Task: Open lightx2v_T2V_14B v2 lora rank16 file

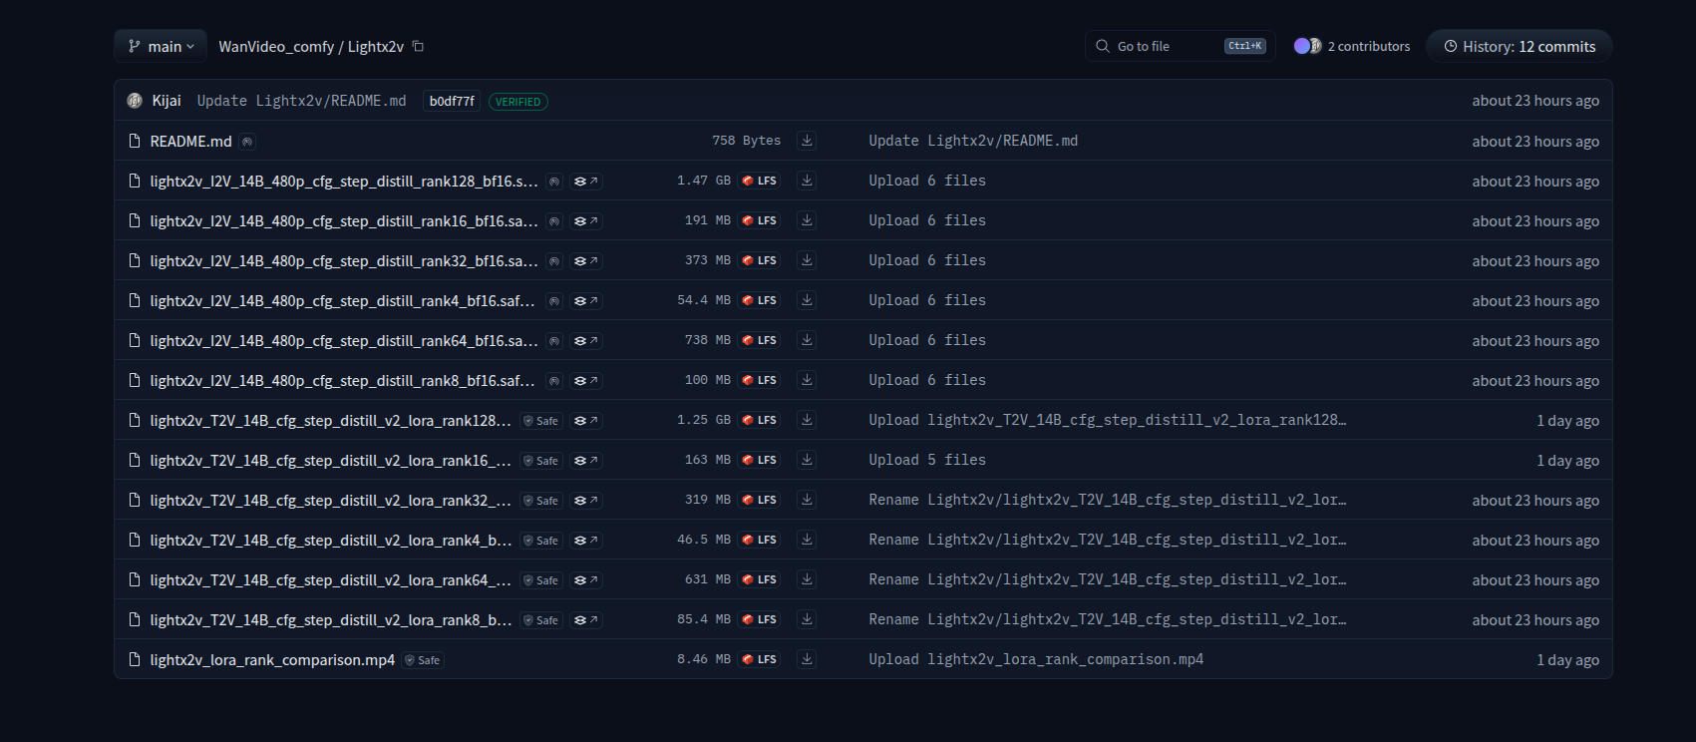Action: (x=331, y=461)
